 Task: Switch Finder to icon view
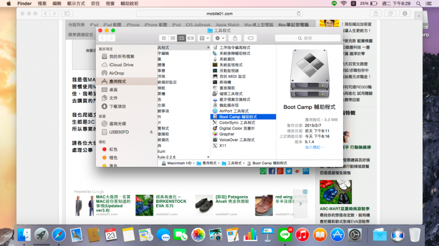tap(164, 38)
